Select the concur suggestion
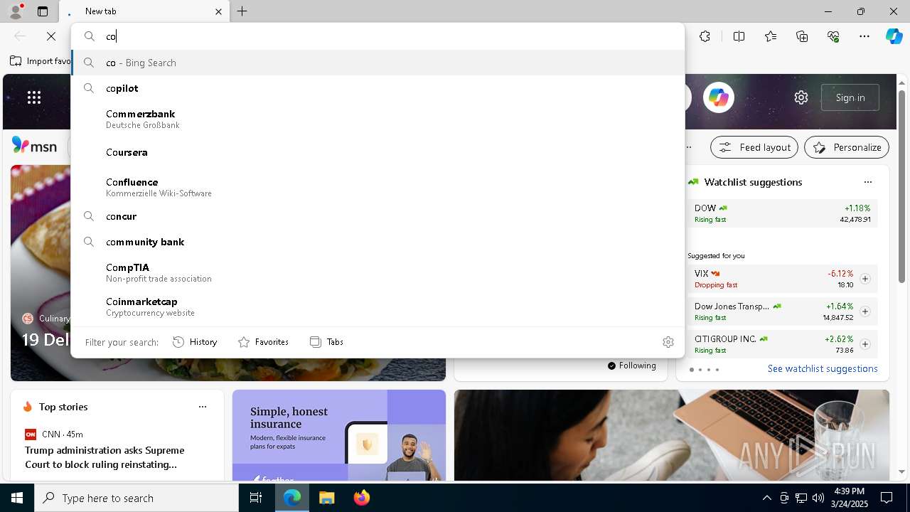 [378, 216]
